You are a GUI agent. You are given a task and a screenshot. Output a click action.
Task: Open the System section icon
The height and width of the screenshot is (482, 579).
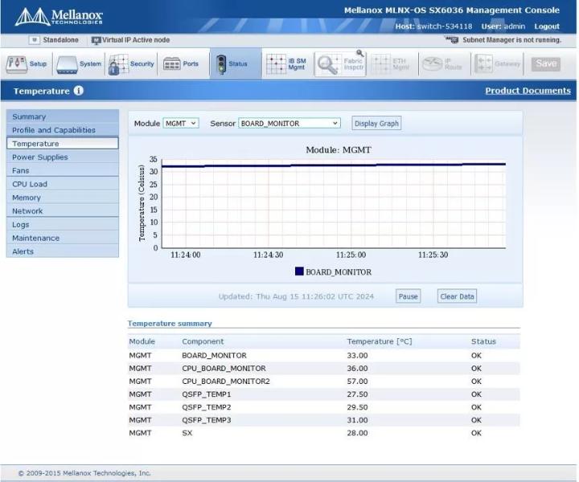[x=67, y=64]
